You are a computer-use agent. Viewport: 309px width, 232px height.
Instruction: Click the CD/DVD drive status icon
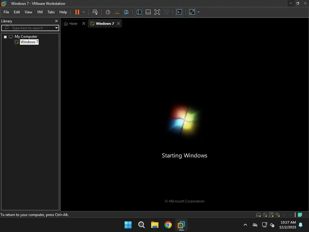pos(265,215)
